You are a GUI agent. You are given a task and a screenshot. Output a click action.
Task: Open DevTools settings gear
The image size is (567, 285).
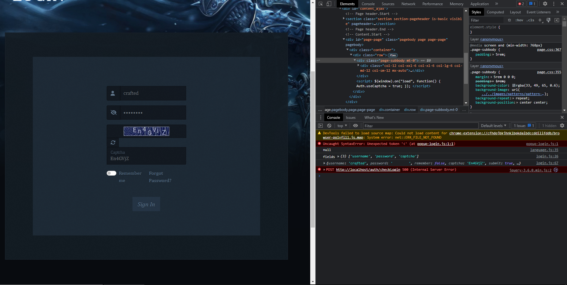tap(545, 4)
